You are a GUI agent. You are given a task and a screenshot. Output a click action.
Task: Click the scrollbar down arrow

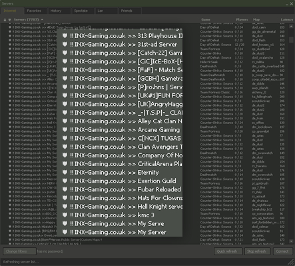pos(291,241)
